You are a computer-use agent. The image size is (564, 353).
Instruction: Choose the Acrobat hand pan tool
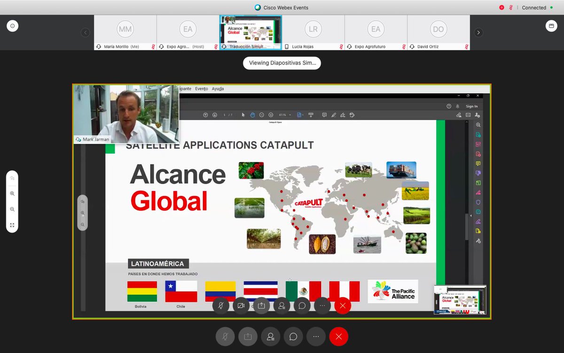(252, 115)
